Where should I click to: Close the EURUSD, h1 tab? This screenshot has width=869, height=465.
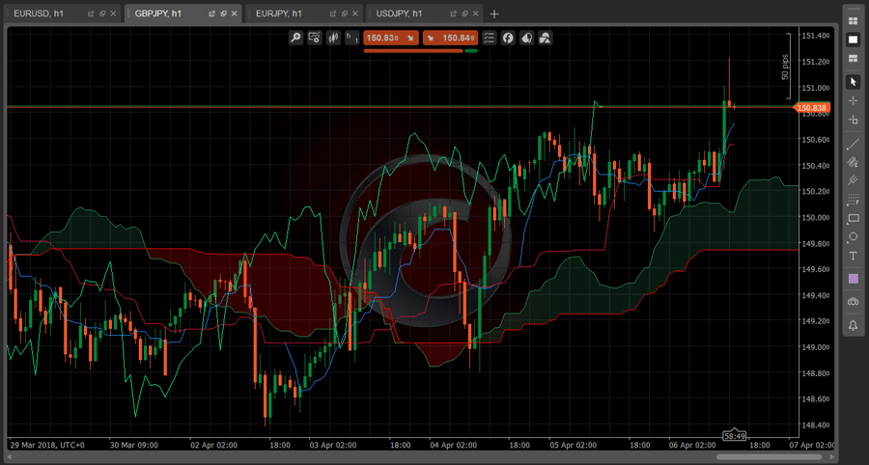tap(114, 14)
